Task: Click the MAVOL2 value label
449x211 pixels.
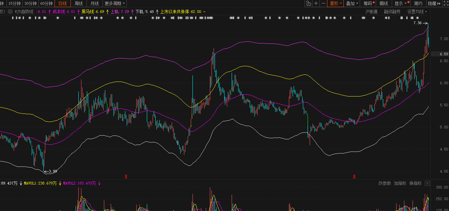Action: tap(80, 183)
